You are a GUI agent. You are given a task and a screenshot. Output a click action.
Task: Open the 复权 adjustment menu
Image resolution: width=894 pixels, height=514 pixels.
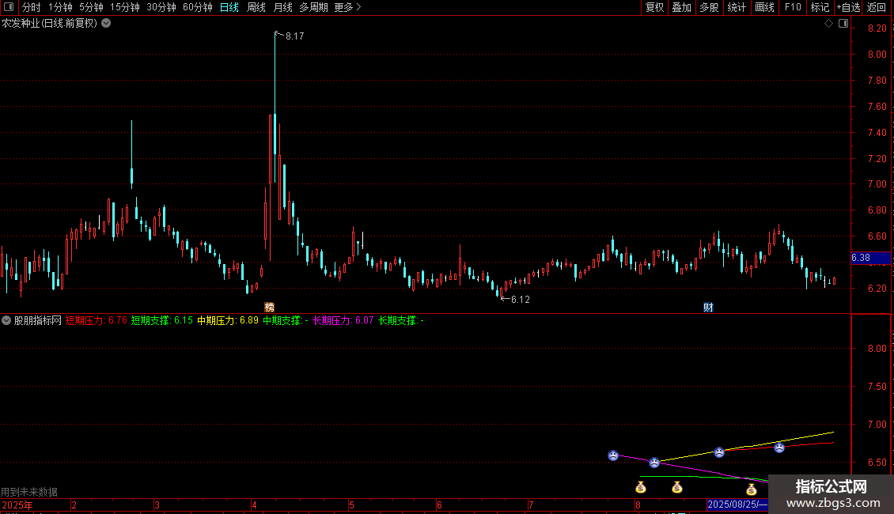tap(654, 7)
